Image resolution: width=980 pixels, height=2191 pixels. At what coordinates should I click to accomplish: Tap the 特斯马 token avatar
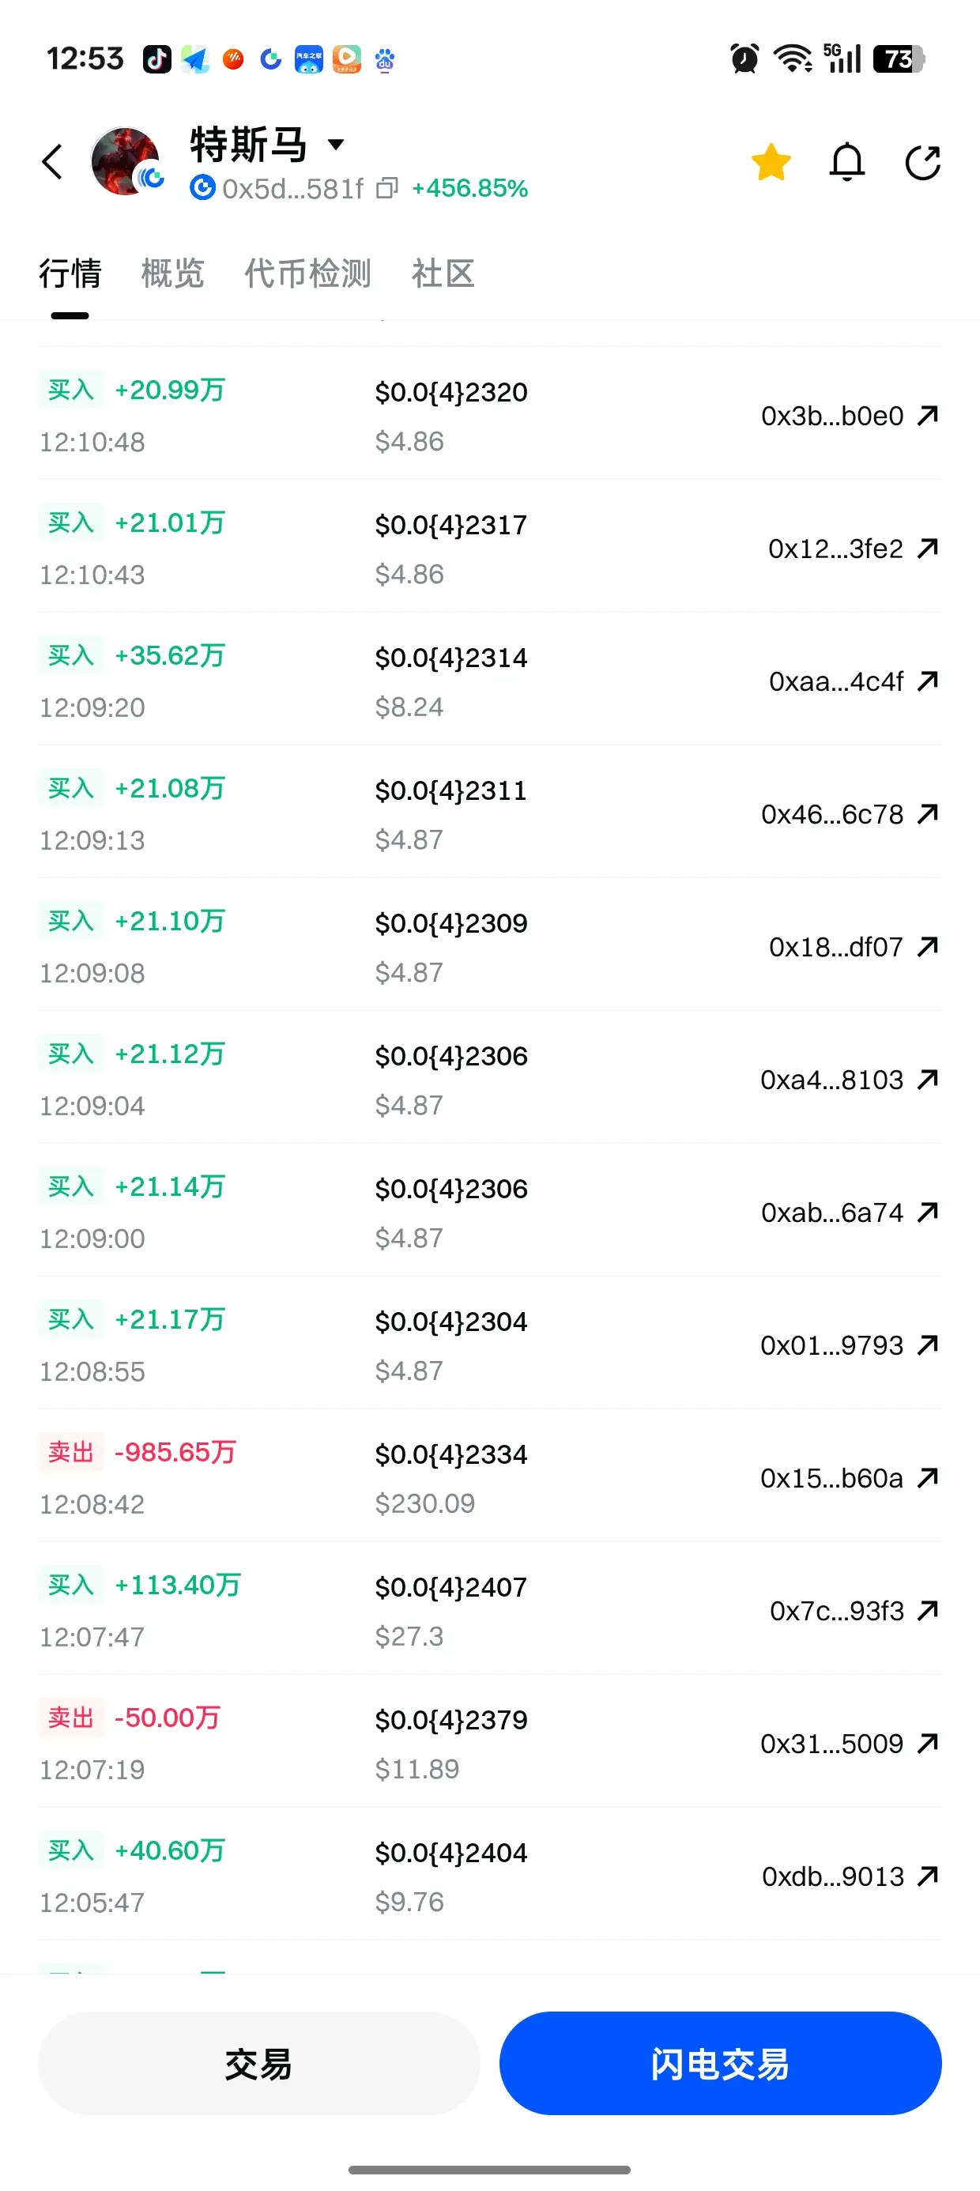[126, 161]
